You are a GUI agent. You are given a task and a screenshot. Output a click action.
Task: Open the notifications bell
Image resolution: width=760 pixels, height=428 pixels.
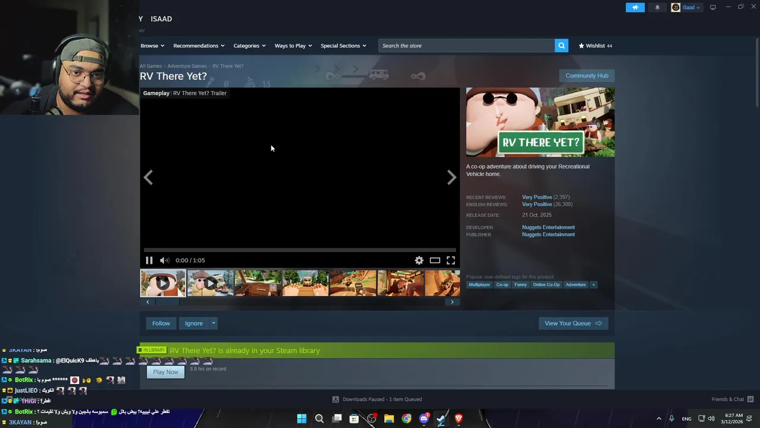click(x=657, y=7)
